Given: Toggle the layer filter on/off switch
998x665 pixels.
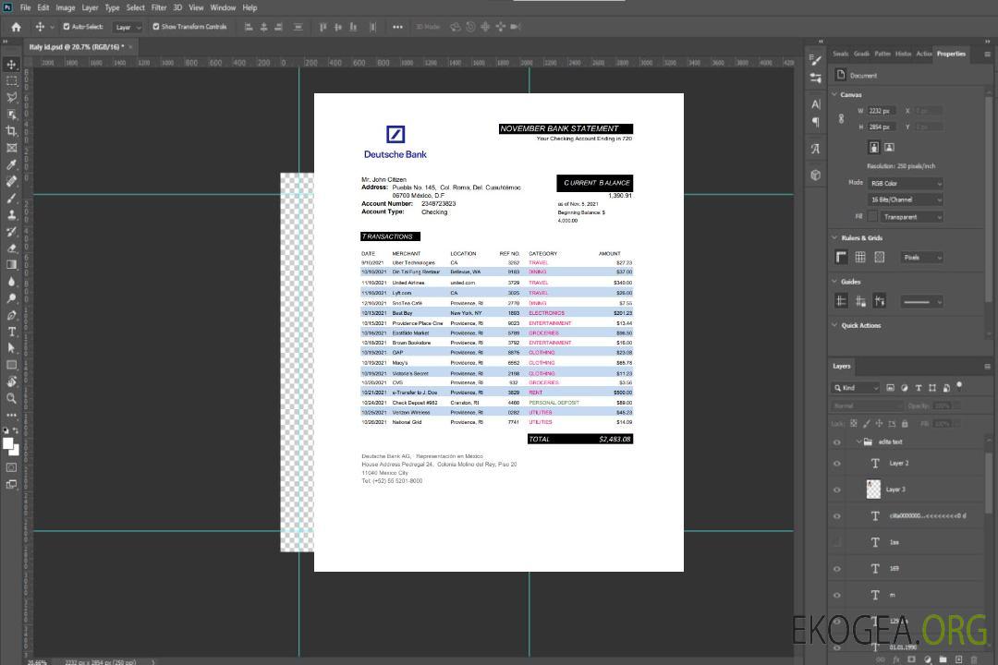Looking at the screenshot, I should 959,386.
